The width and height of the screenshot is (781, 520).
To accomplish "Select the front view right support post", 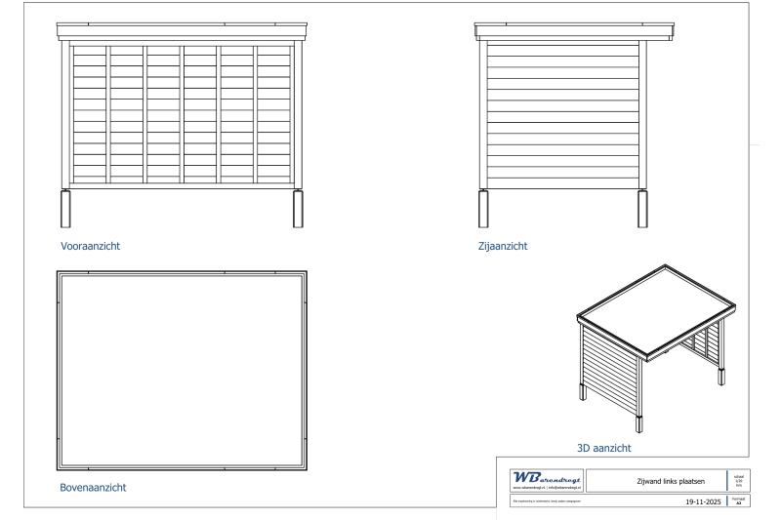I will pos(298,209).
